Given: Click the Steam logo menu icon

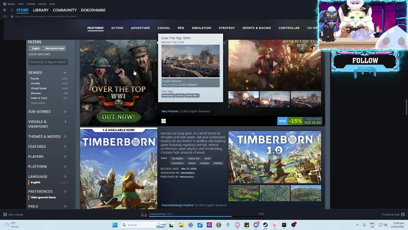Looking at the screenshot, I should point(4,4).
